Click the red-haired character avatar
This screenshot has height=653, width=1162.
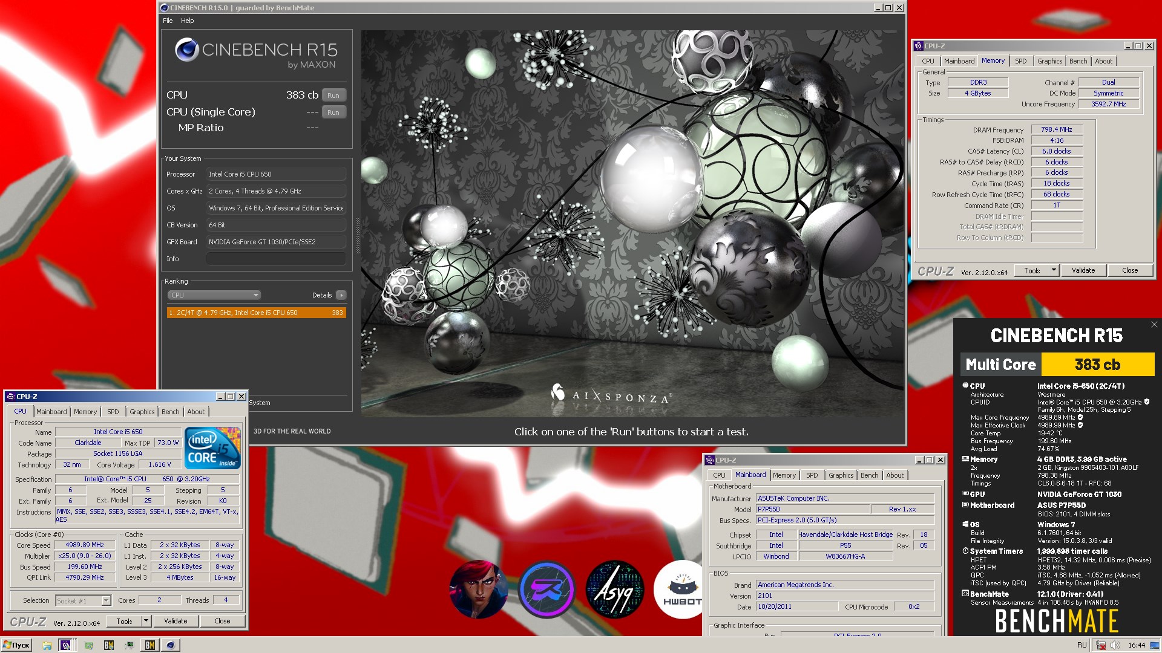pos(478,590)
